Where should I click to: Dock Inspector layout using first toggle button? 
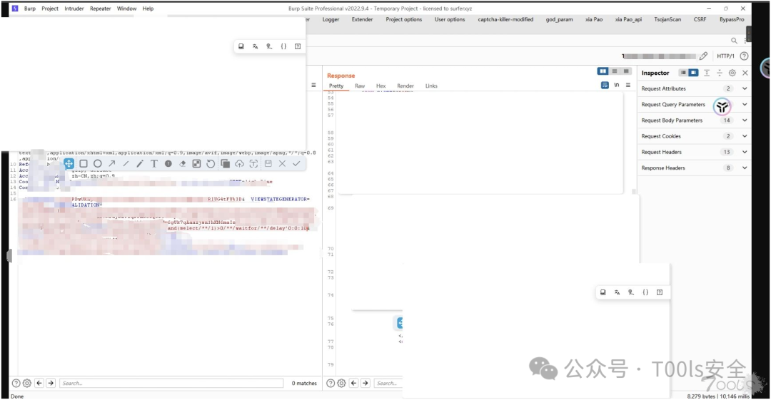(x=683, y=73)
